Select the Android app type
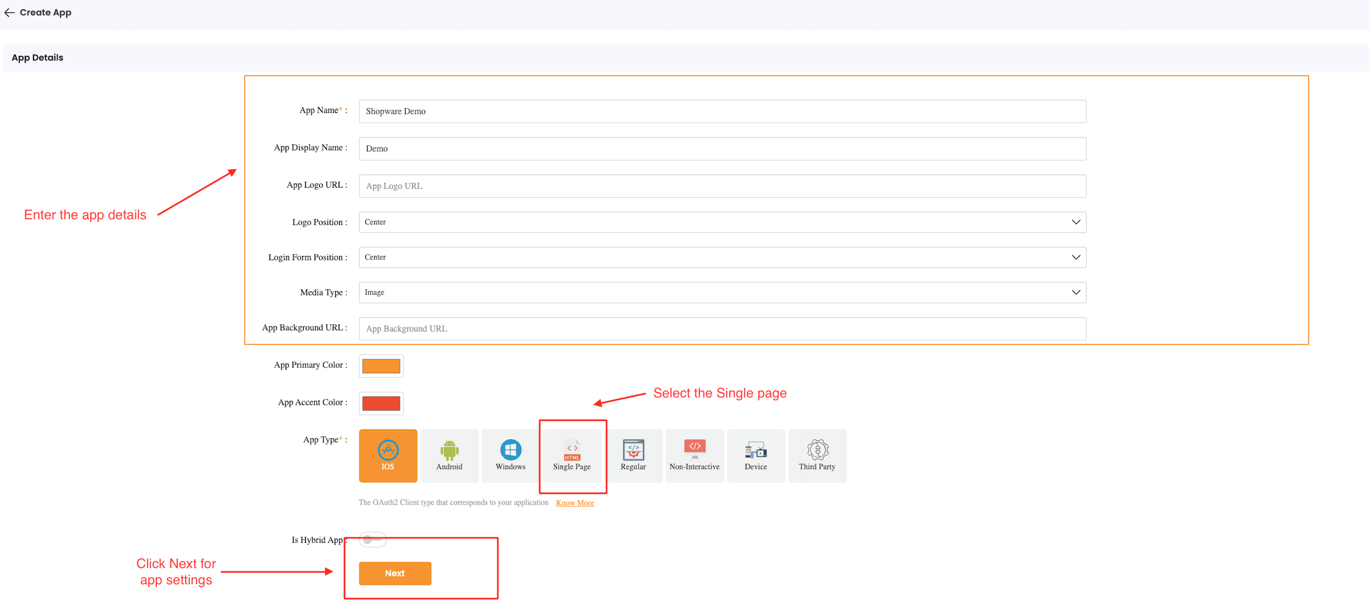 (449, 456)
